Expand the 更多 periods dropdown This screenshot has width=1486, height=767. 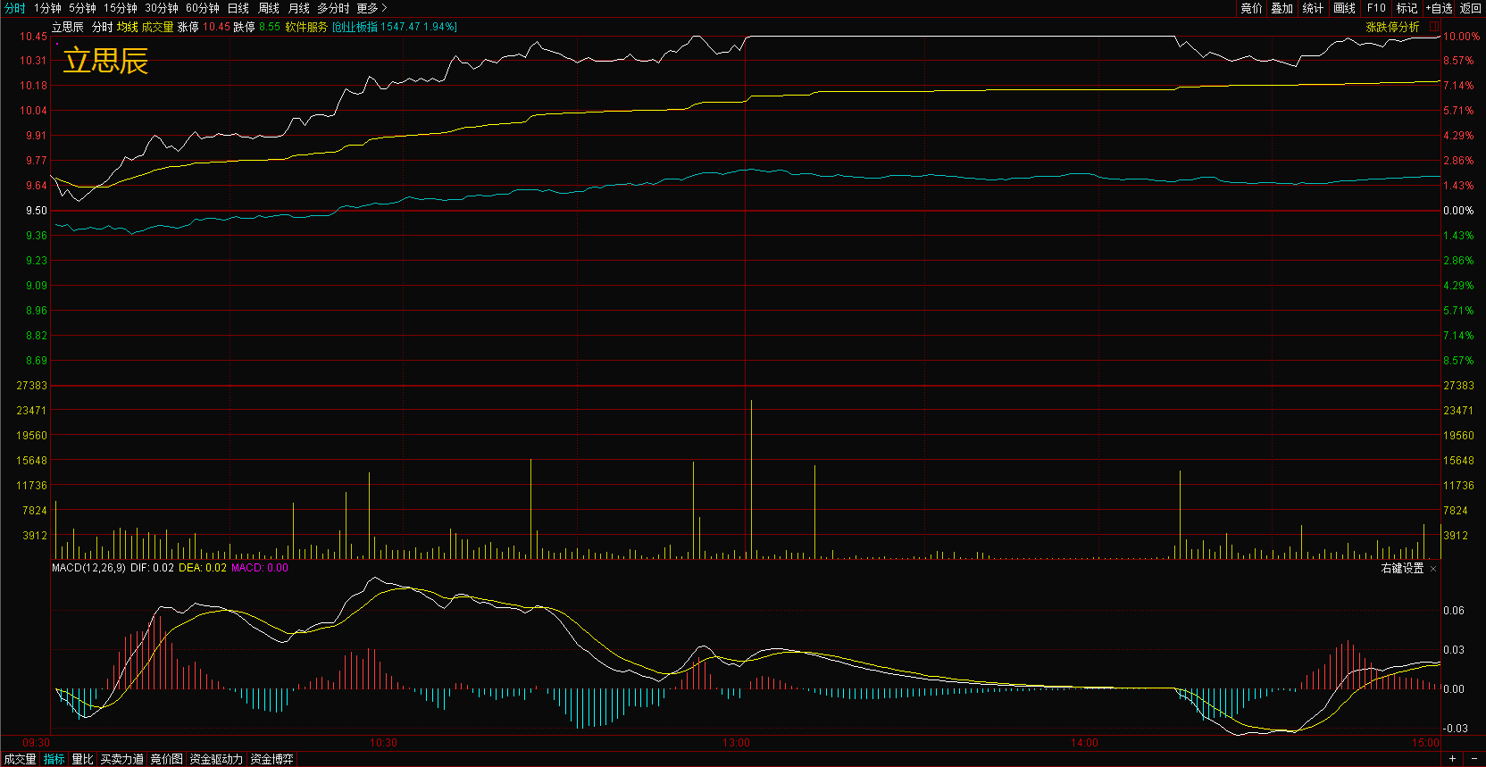click(x=371, y=8)
